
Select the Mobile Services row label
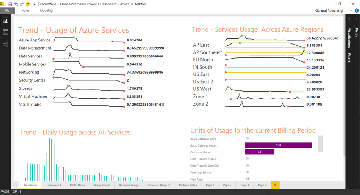point(32,64)
